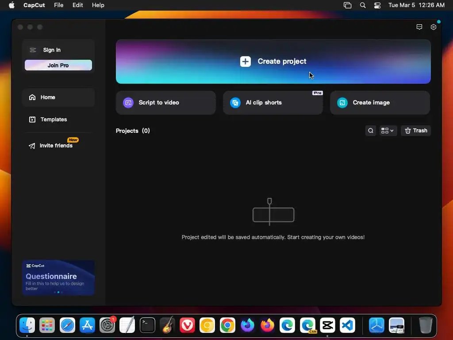Go to Home in the sidebar
453x340 pixels.
(58, 97)
